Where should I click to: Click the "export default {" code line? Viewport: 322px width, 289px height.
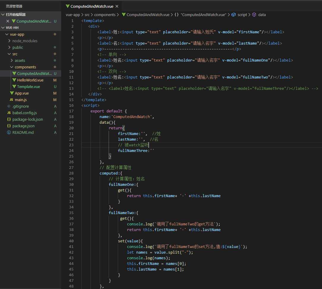click(x=109, y=111)
